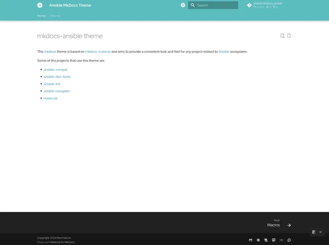The width and height of the screenshot is (329, 245).
Task: Open the Material for MkDocs footer link
Action: (x=62, y=242)
